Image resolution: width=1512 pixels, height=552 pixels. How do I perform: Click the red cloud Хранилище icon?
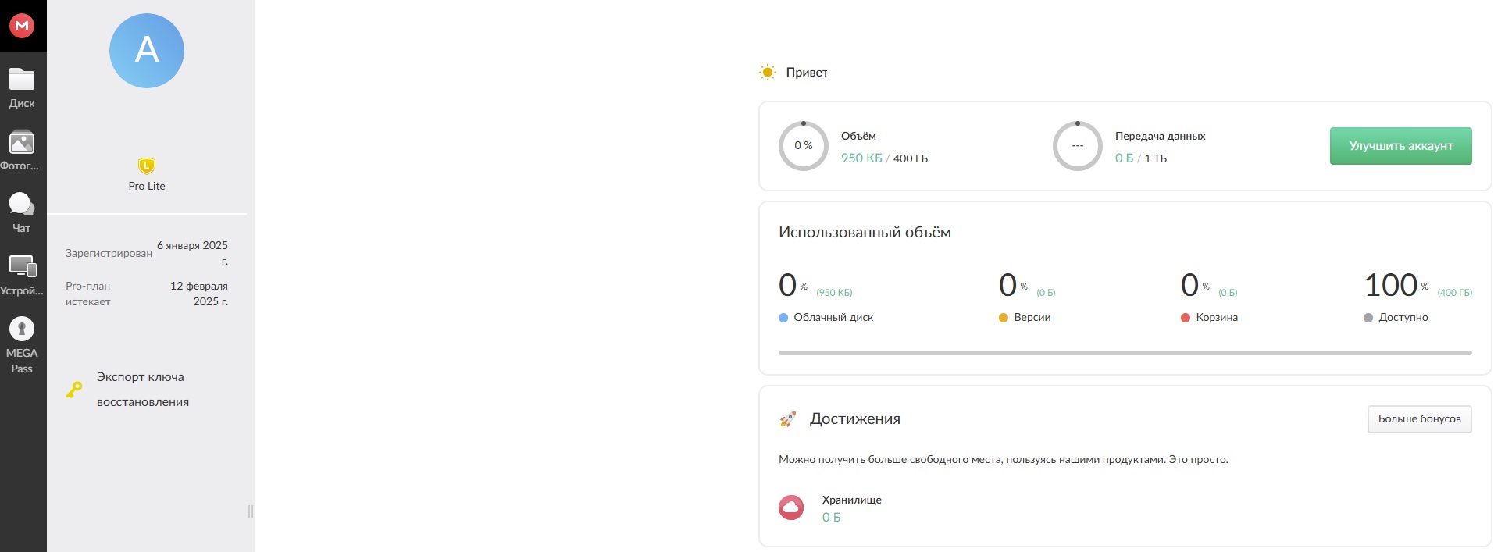[791, 507]
